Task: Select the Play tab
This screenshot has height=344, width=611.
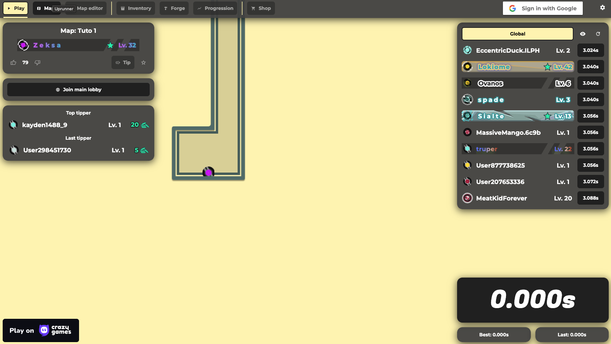Action: (x=16, y=8)
